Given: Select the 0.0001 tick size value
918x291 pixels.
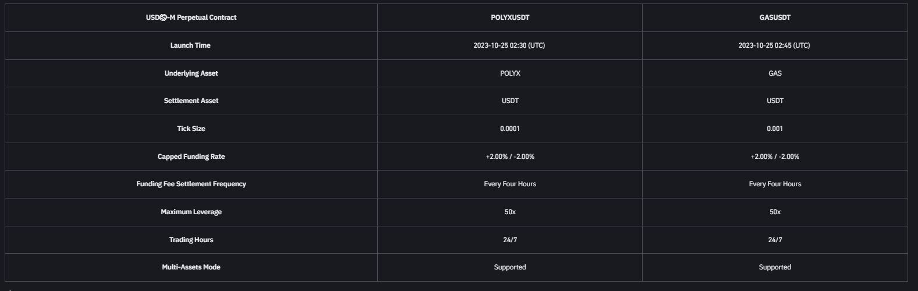Looking at the screenshot, I should (510, 129).
